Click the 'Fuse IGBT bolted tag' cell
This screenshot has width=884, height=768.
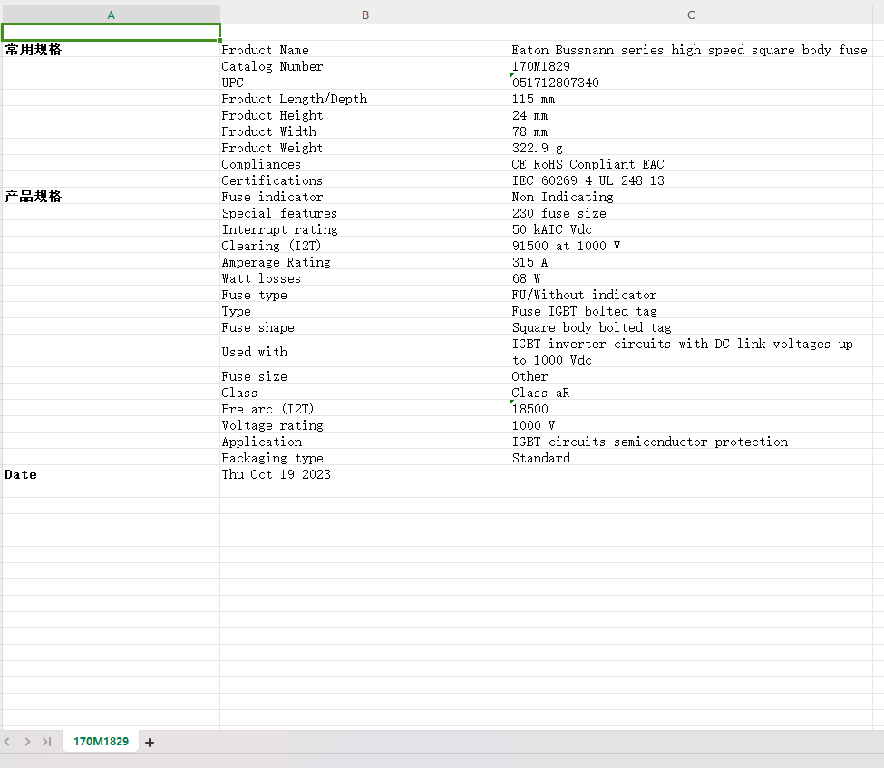point(691,311)
